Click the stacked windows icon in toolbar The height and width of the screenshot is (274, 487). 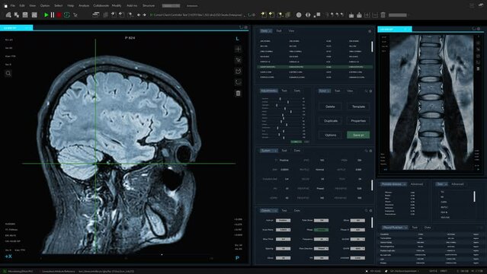[x=96, y=14]
